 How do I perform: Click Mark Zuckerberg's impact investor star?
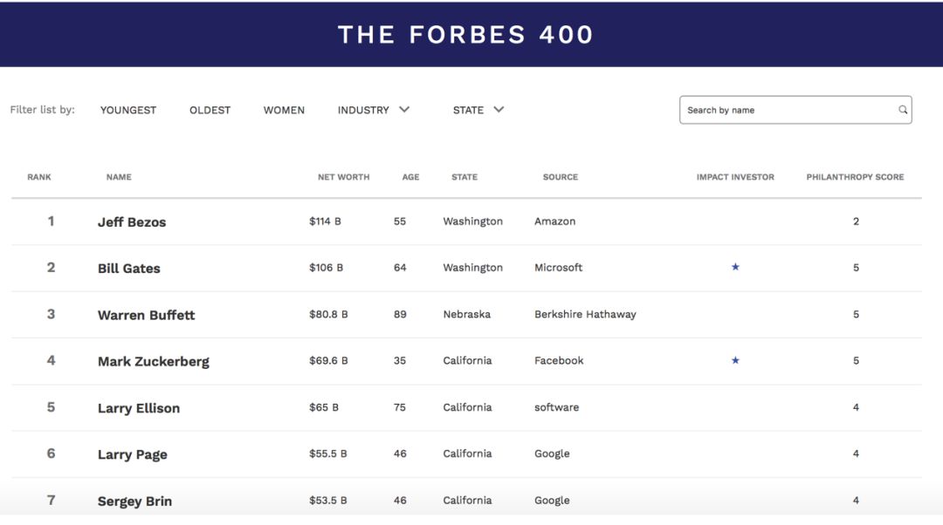(735, 360)
